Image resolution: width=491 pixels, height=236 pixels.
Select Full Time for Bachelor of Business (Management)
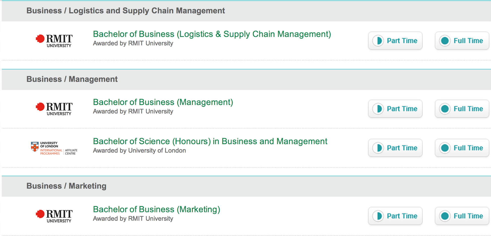point(462,109)
